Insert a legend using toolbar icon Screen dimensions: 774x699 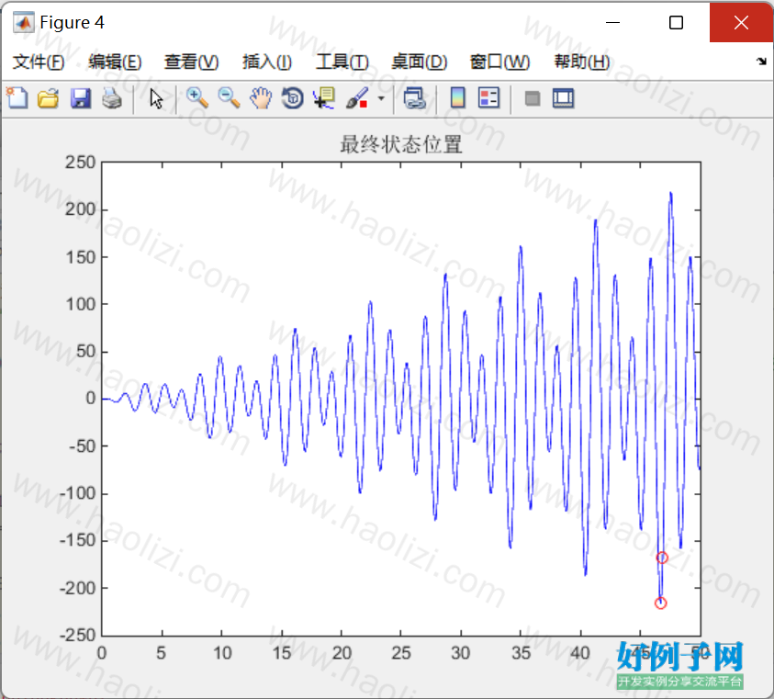pos(488,97)
